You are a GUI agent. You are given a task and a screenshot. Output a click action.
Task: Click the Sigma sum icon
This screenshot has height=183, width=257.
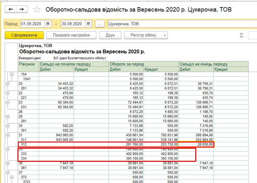[241, 35]
